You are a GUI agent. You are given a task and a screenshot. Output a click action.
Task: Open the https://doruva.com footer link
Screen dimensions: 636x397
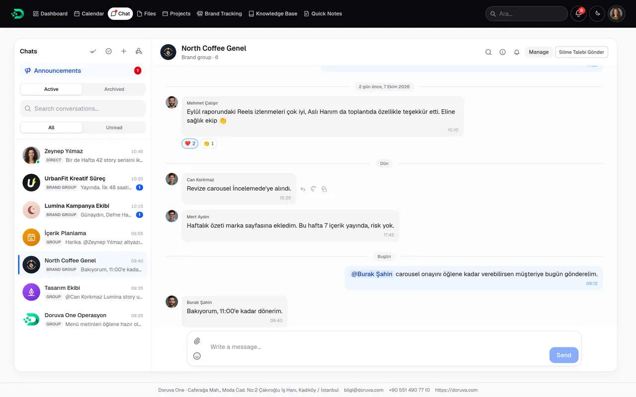pyautogui.click(x=456, y=390)
